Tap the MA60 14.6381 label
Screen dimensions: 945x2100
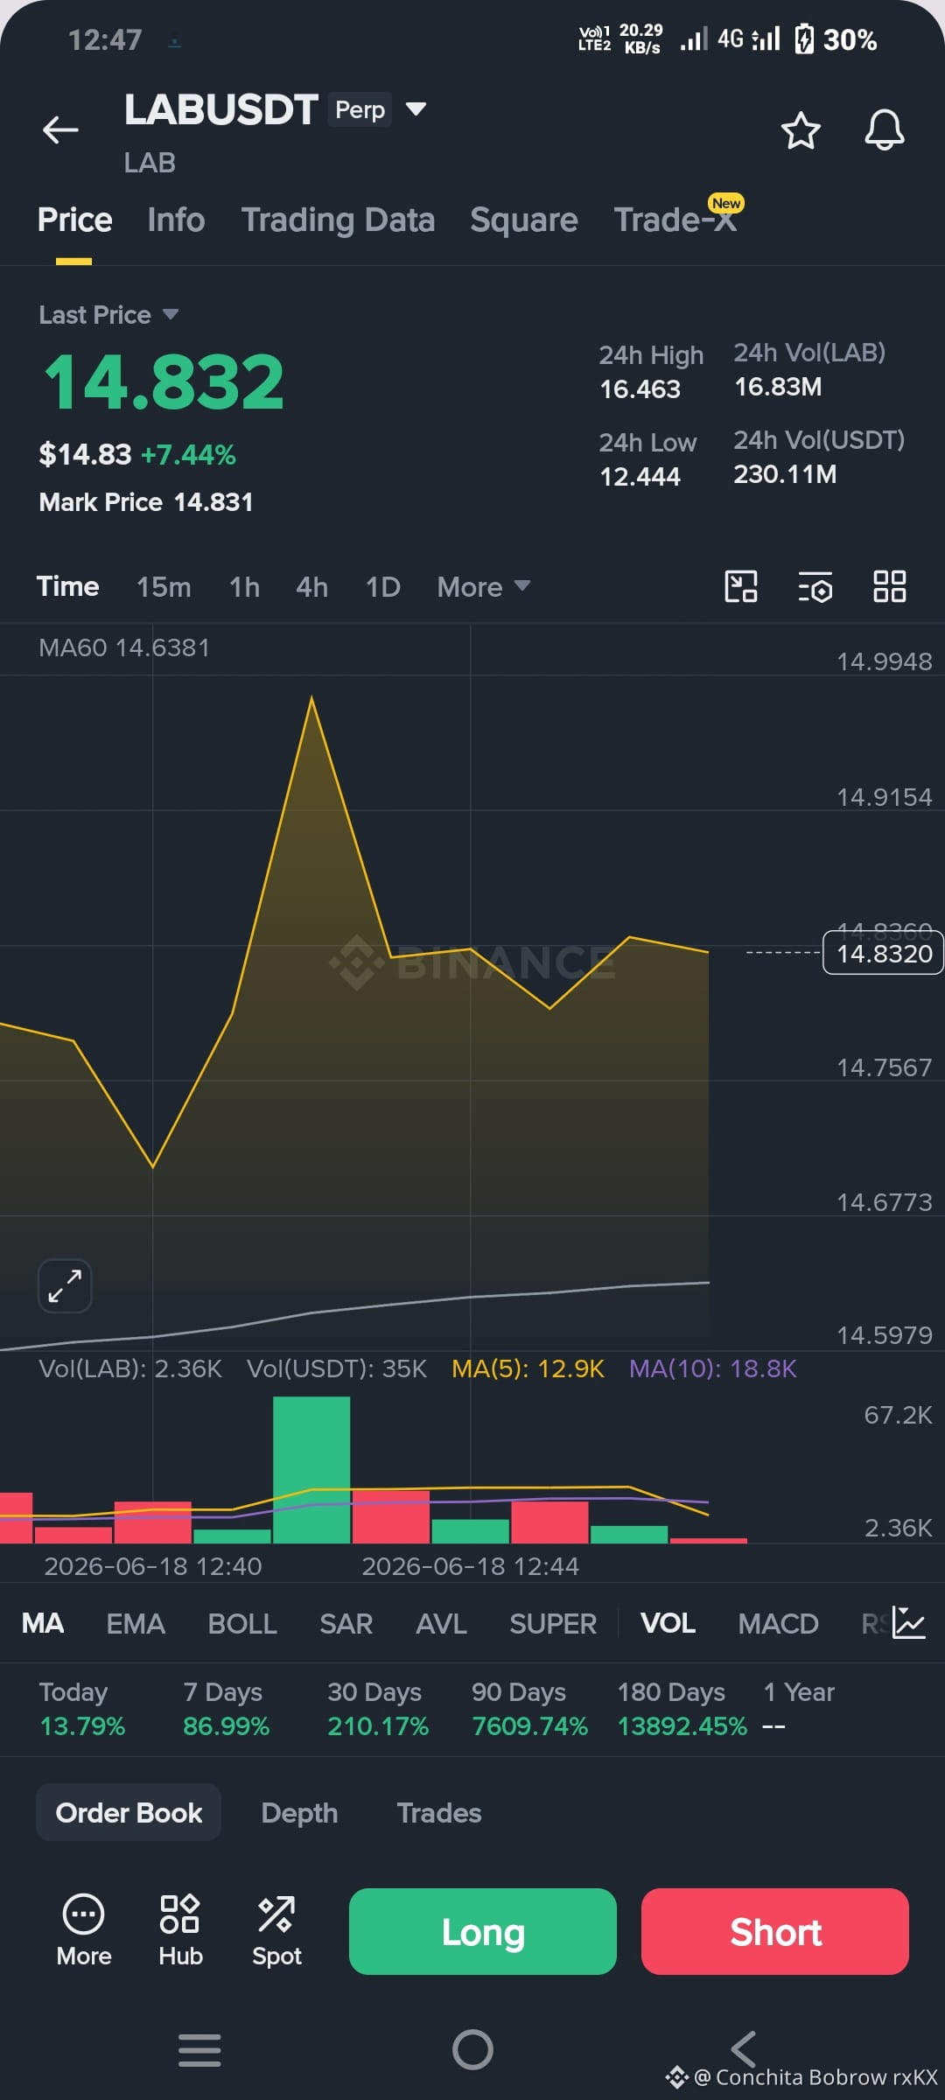tap(124, 647)
